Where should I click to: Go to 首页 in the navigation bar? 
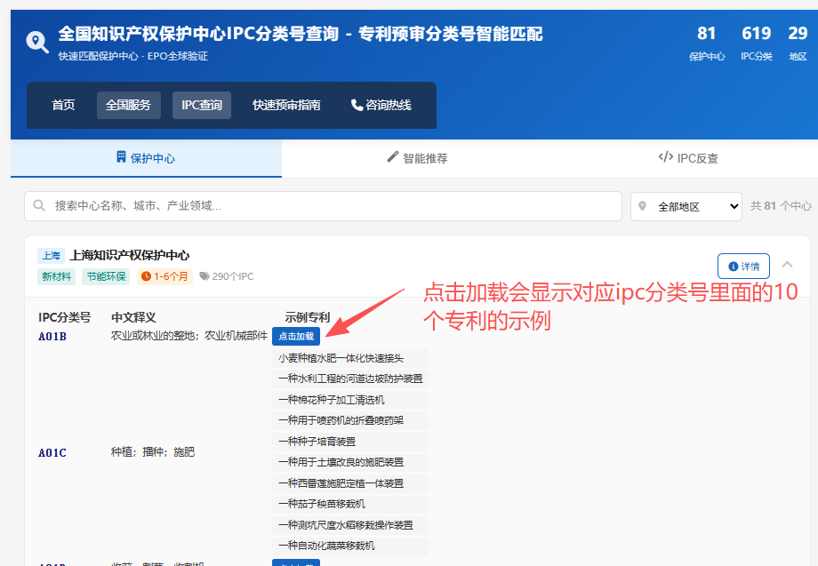click(63, 105)
